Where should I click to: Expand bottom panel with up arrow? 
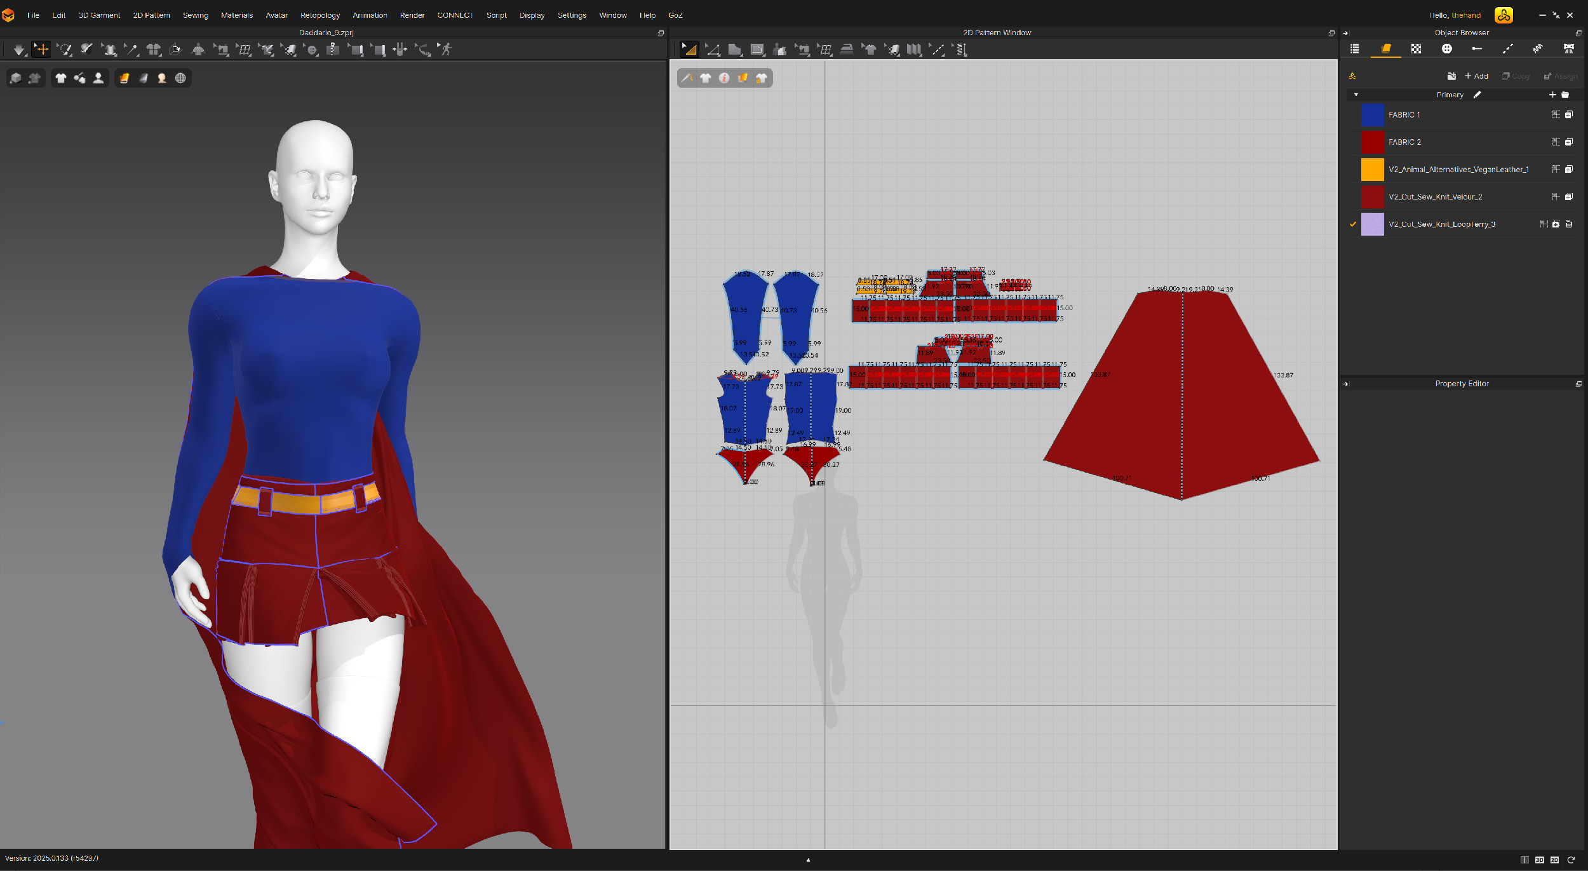coord(808,860)
